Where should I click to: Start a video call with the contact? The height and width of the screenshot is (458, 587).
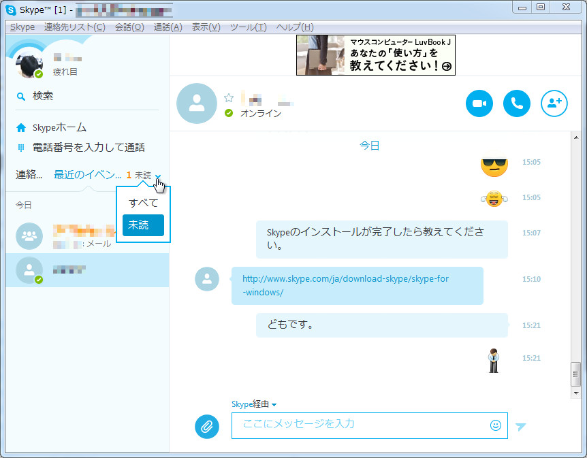[479, 103]
